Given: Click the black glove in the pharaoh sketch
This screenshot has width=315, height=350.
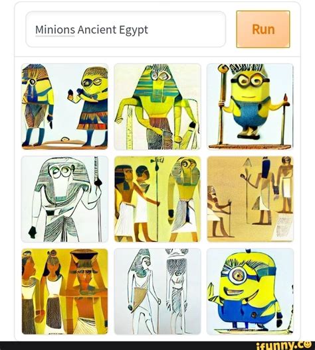Looking at the screenshot, I should pos(33,232).
